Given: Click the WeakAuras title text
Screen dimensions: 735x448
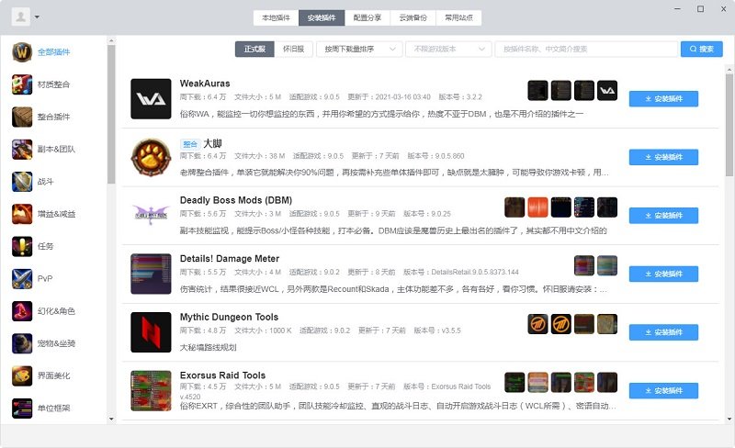Looking at the screenshot, I should tap(205, 84).
